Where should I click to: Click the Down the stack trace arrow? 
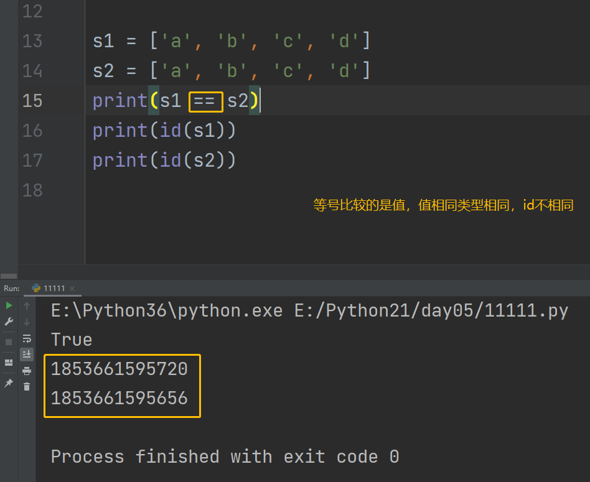(x=27, y=322)
